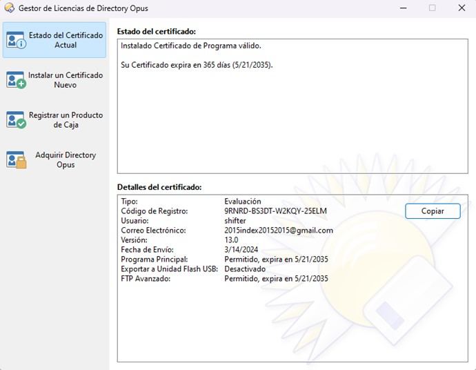Click the version value 13.0

coord(231,240)
